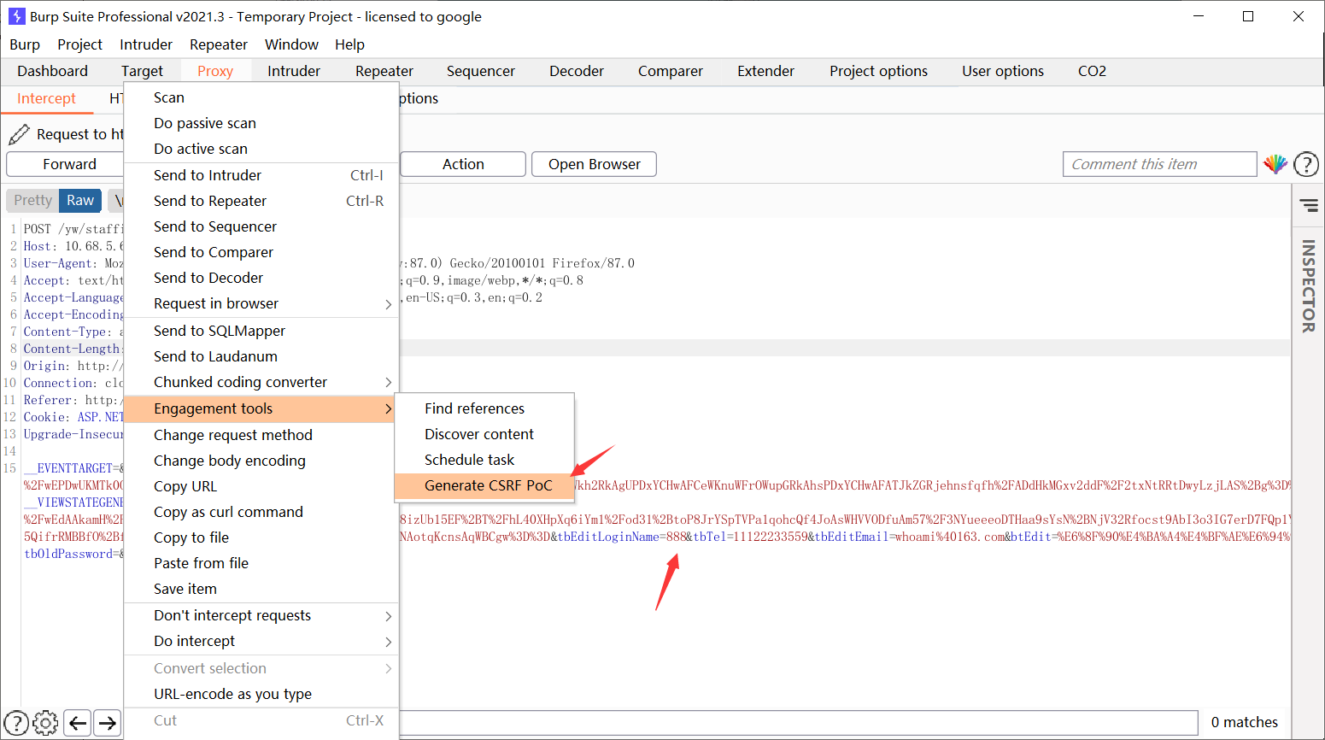Image resolution: width=1325 pixels, height=740 pixels.
Task: Expand Don't intercept requests submenu
Action: (389, 616)
